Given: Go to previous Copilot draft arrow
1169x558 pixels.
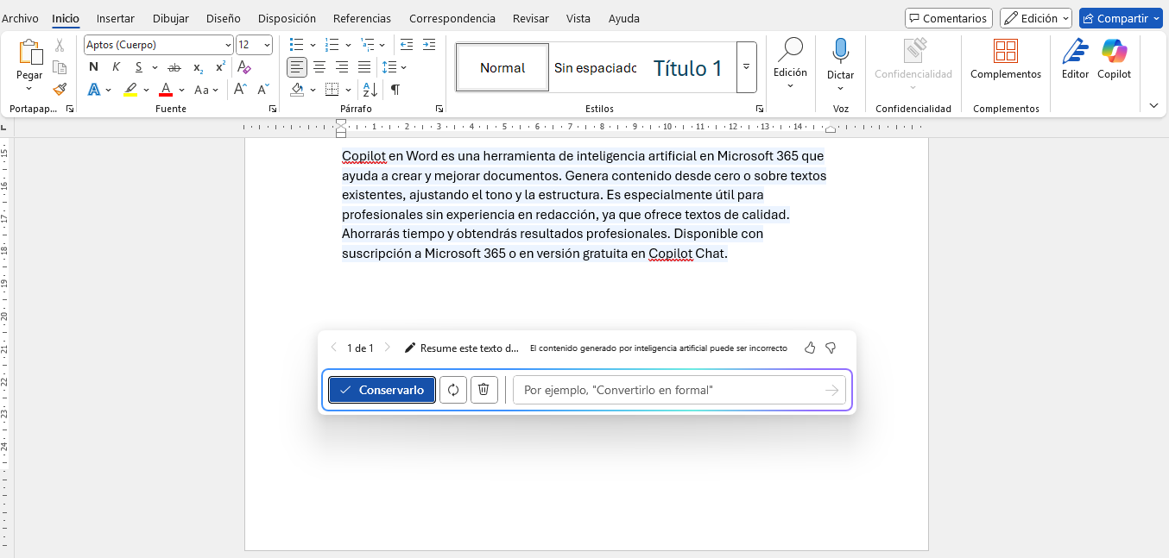Looking at the screenshot, I should (x=334, y=348).
